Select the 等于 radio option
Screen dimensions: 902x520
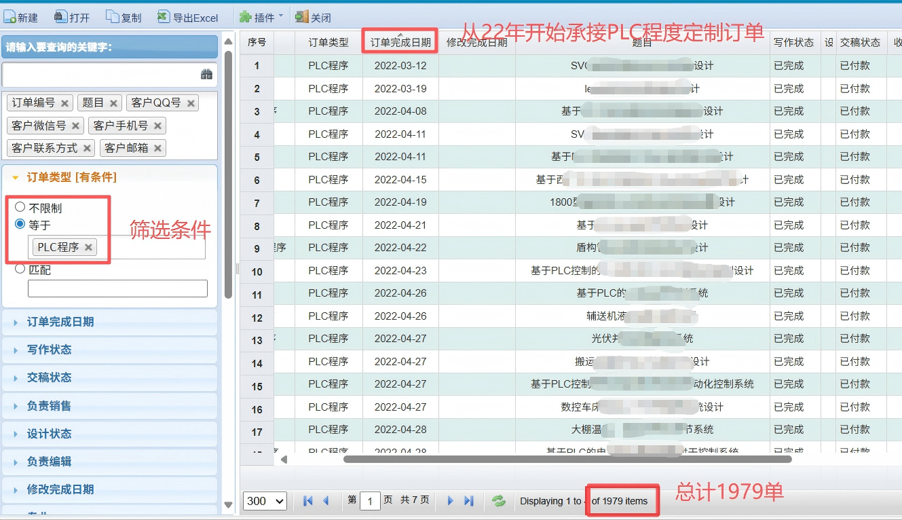[21, 225]
